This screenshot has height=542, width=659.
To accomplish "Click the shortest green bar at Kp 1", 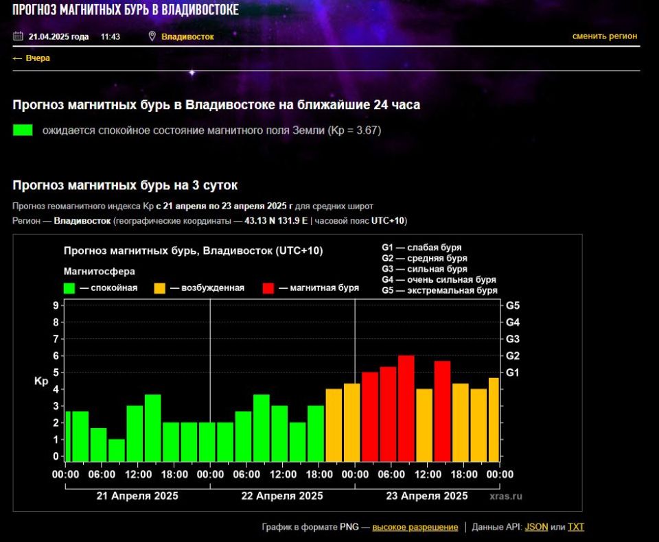I will point(117,450).
